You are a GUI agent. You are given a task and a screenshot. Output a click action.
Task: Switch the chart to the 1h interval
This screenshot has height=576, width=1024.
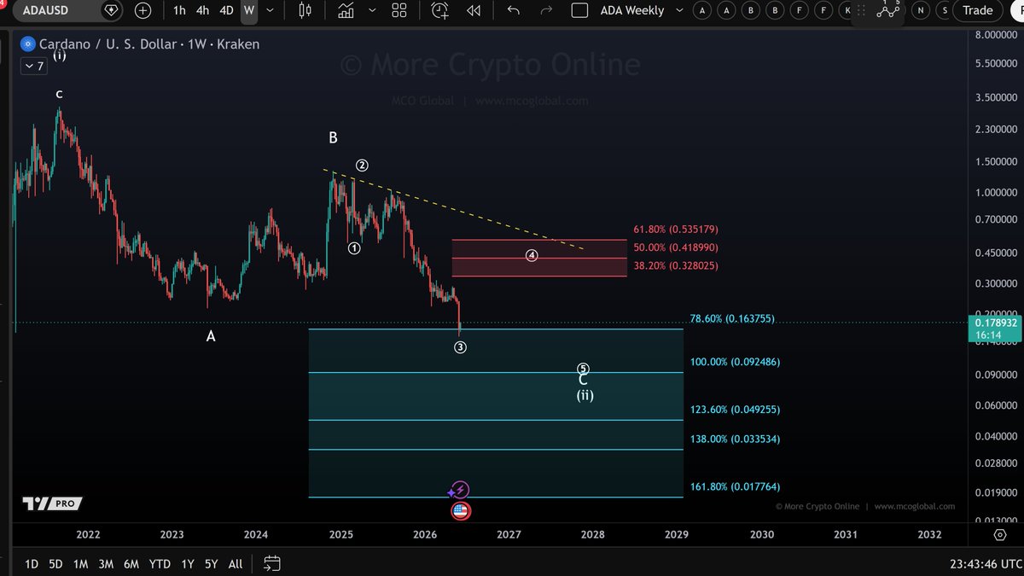tap(179, 11)
